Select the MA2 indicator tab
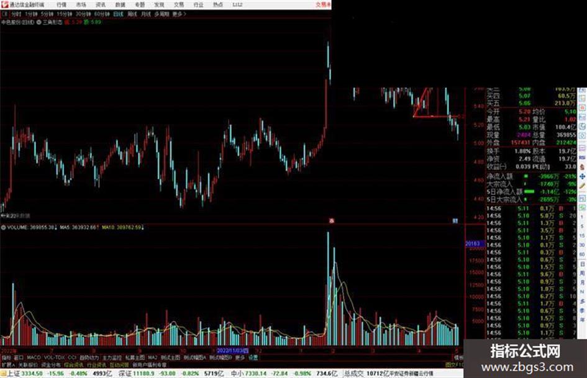 (x=152, y=358)
